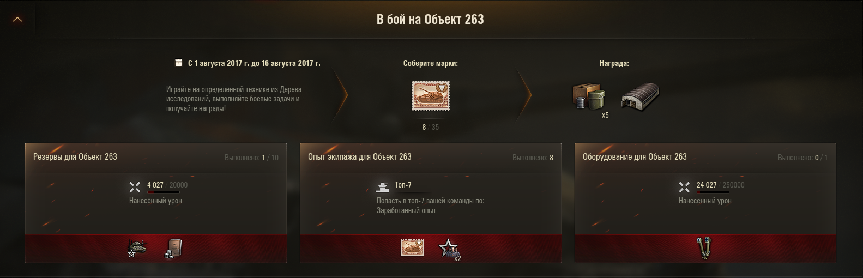Click the stamp reward in Опыт экипажа card
Screen dimensions: 863x278
[412, 248]
